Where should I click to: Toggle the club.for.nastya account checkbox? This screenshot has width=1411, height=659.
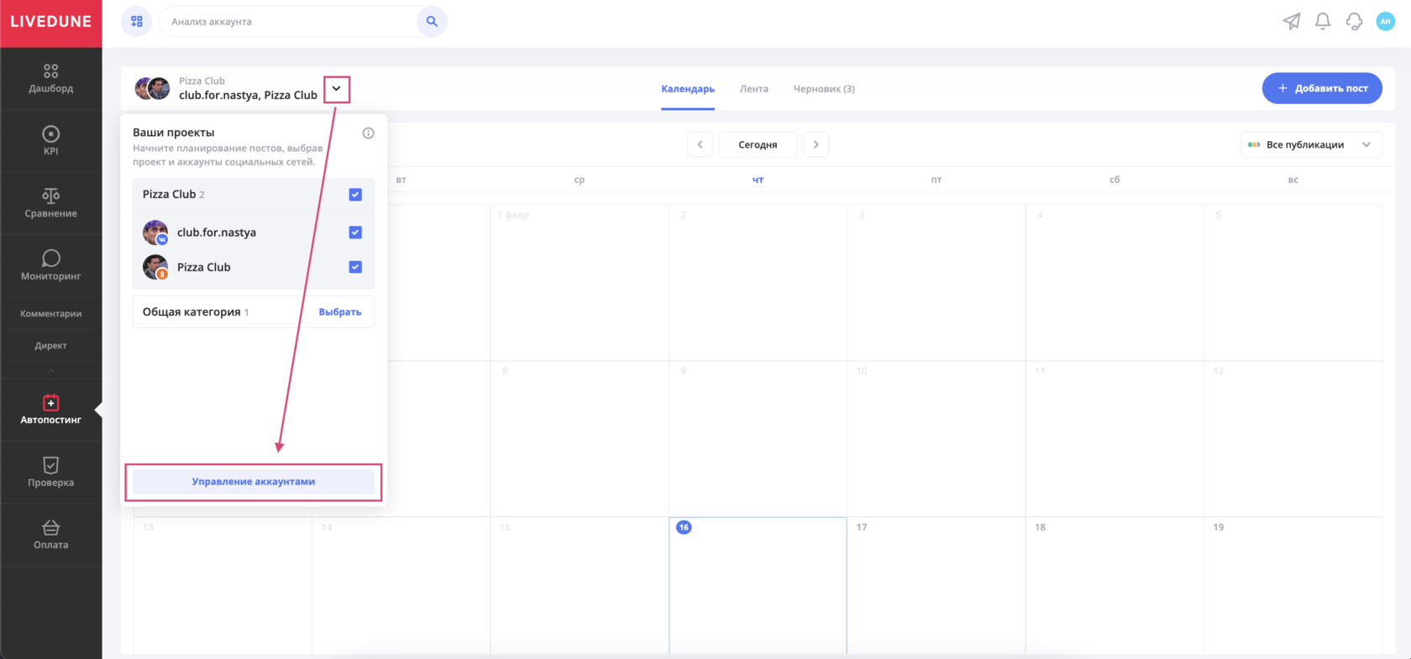click(x=355, y=233)
